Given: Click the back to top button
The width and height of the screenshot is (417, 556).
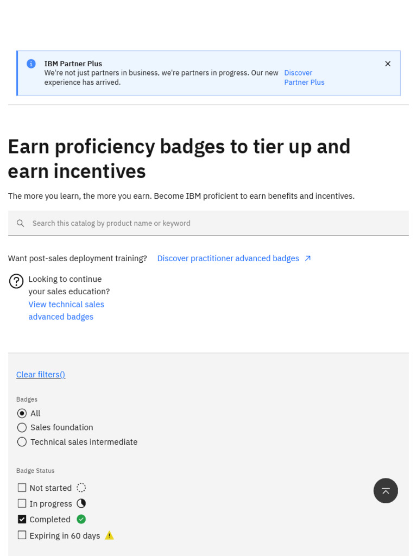Looking at the screenshot, I should [x=386, y=491].
